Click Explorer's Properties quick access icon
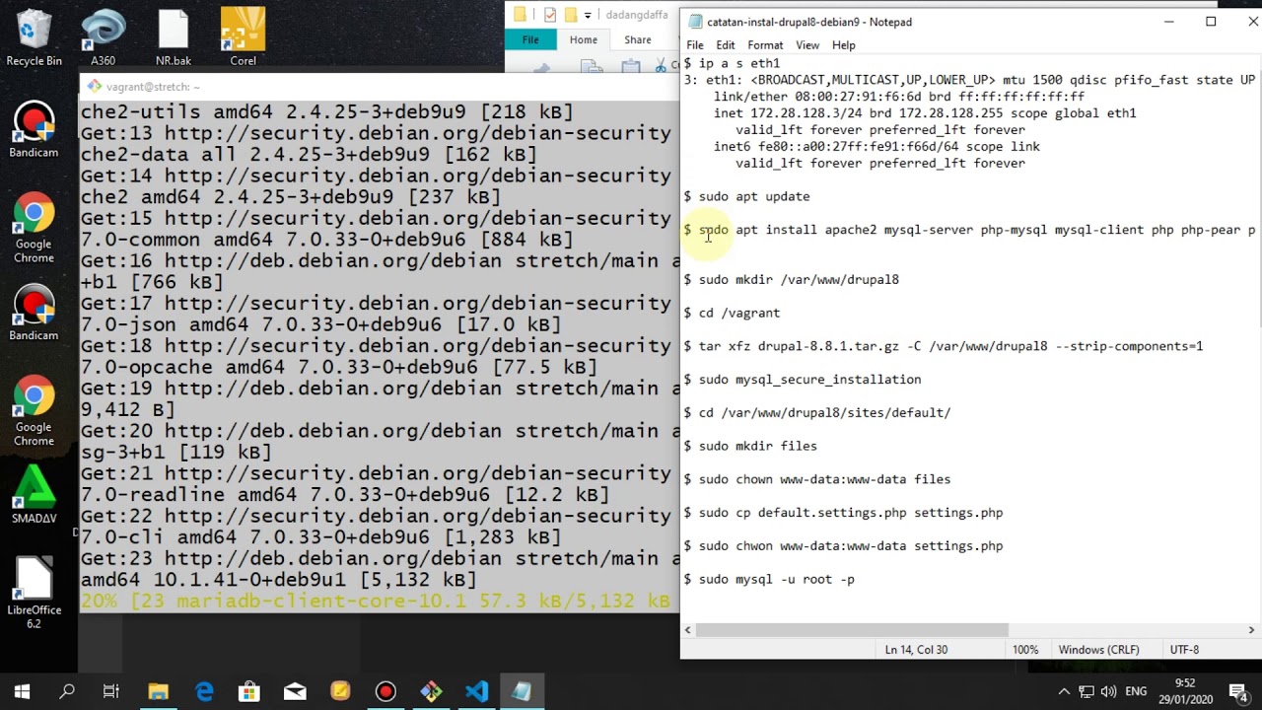Image resolution: width=1262 pixels, height=710 pixels. click(550, 15)
